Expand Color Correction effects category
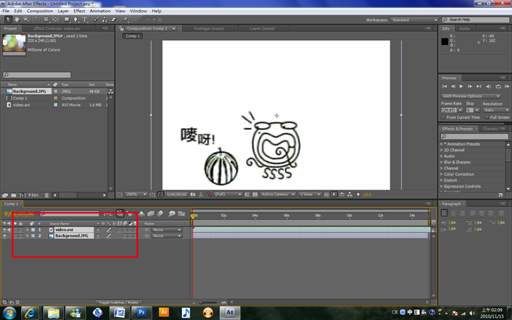Screen dimensions: 512x320 click(442, 174)
